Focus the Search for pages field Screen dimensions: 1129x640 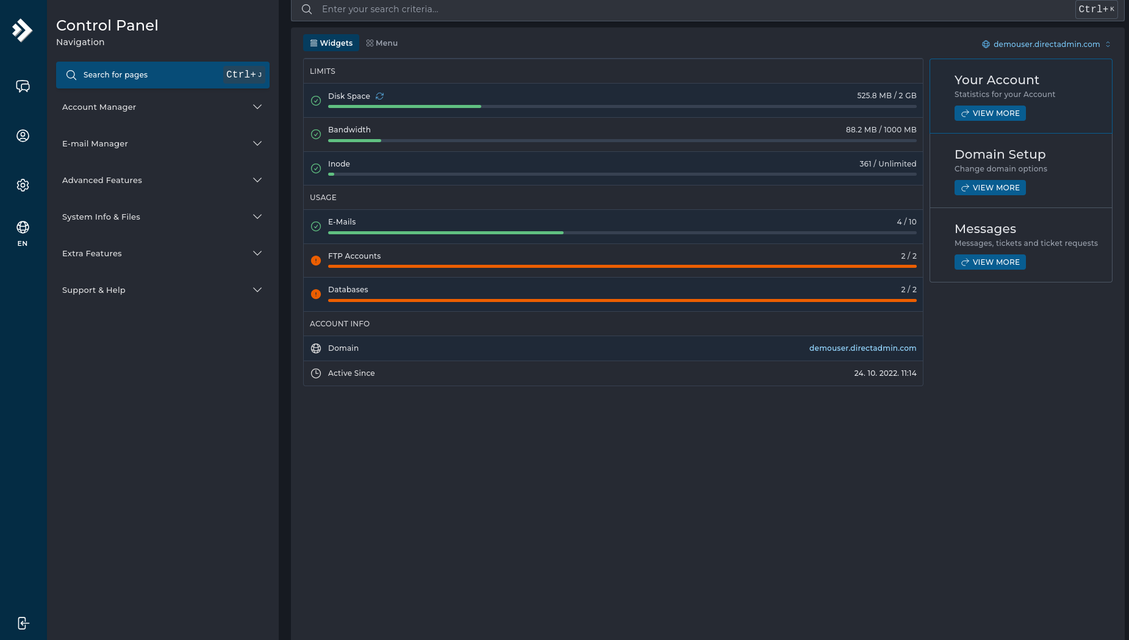pos(162,75)
